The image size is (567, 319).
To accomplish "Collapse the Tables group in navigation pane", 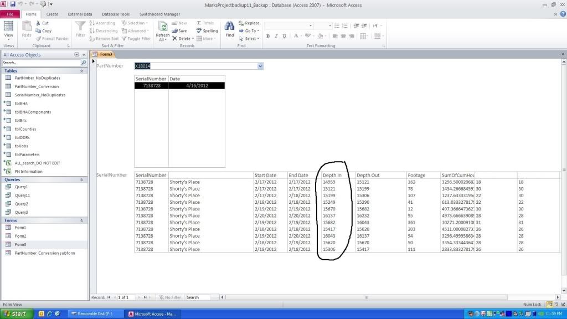I will [82, 71].
